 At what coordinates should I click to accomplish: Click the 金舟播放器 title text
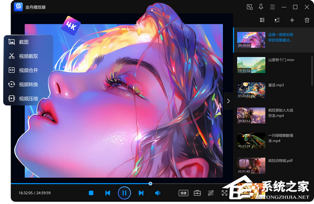[36, 7]
